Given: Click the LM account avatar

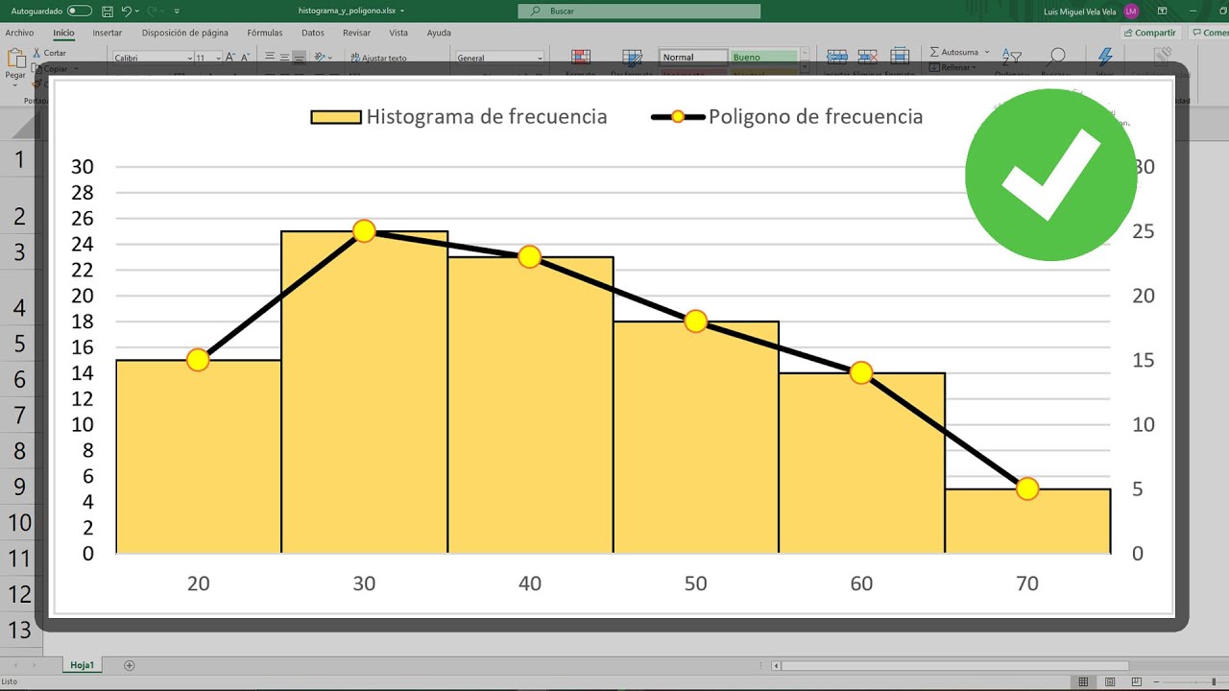Looking at the screenshot, I should click(1131, 11).
